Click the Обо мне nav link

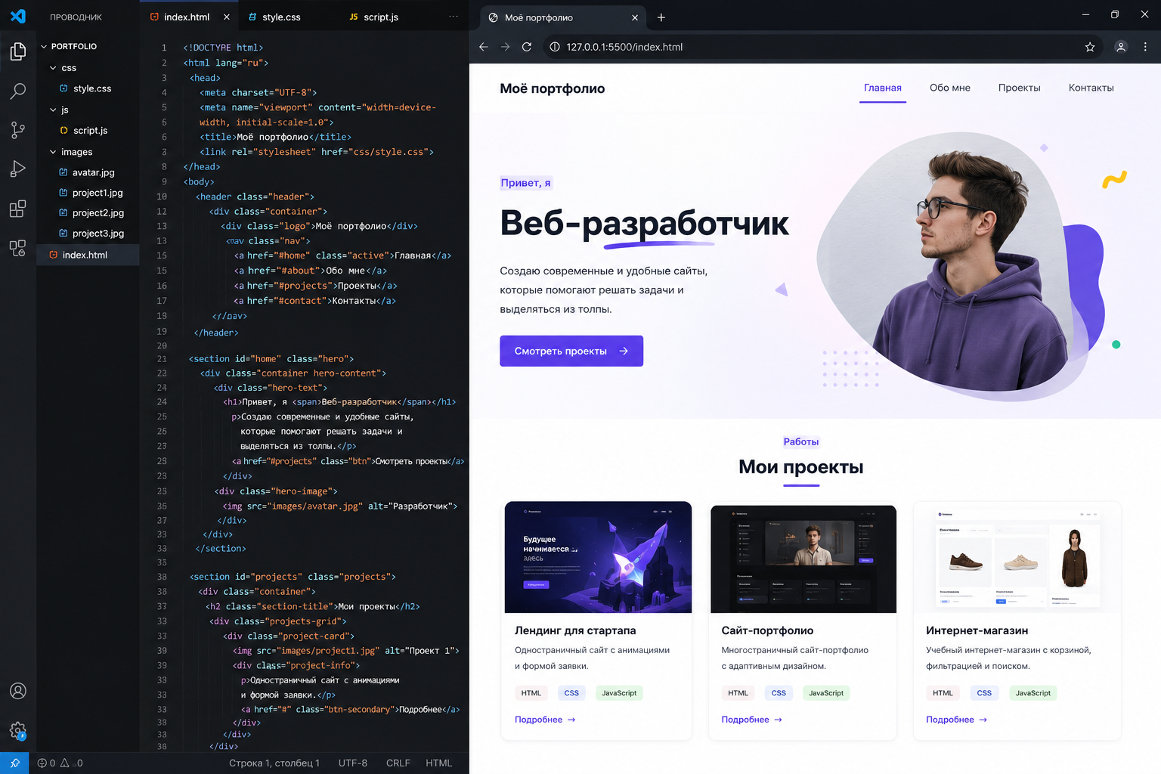pos(950,88)
